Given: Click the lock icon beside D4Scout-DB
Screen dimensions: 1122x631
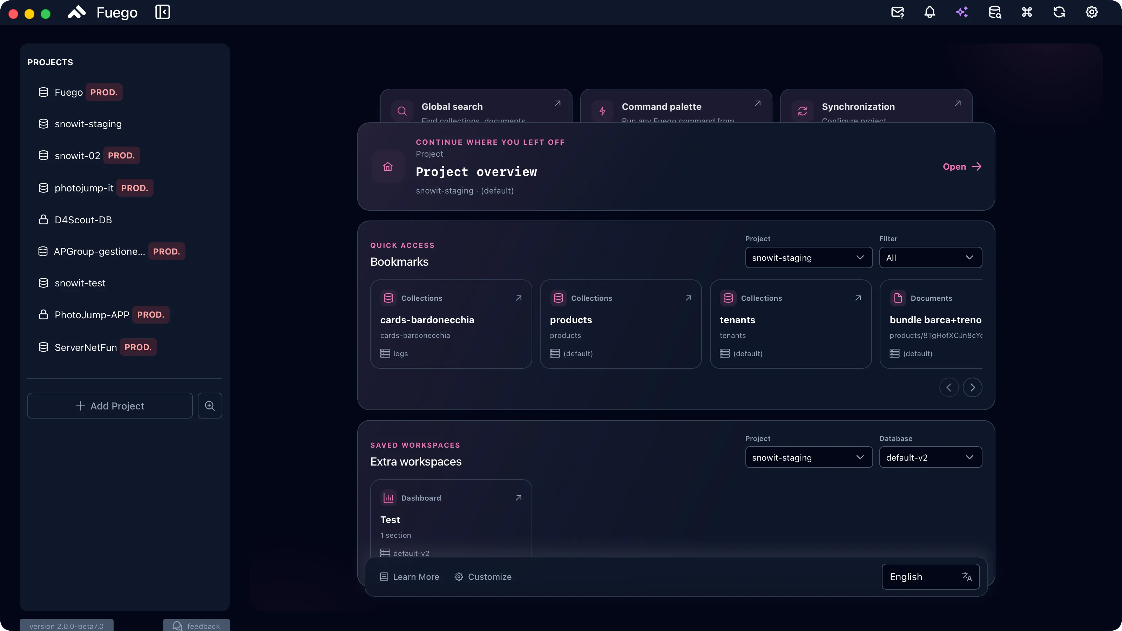Looking at the screenshot, I should pyautogui.click(x=43, y=219).
